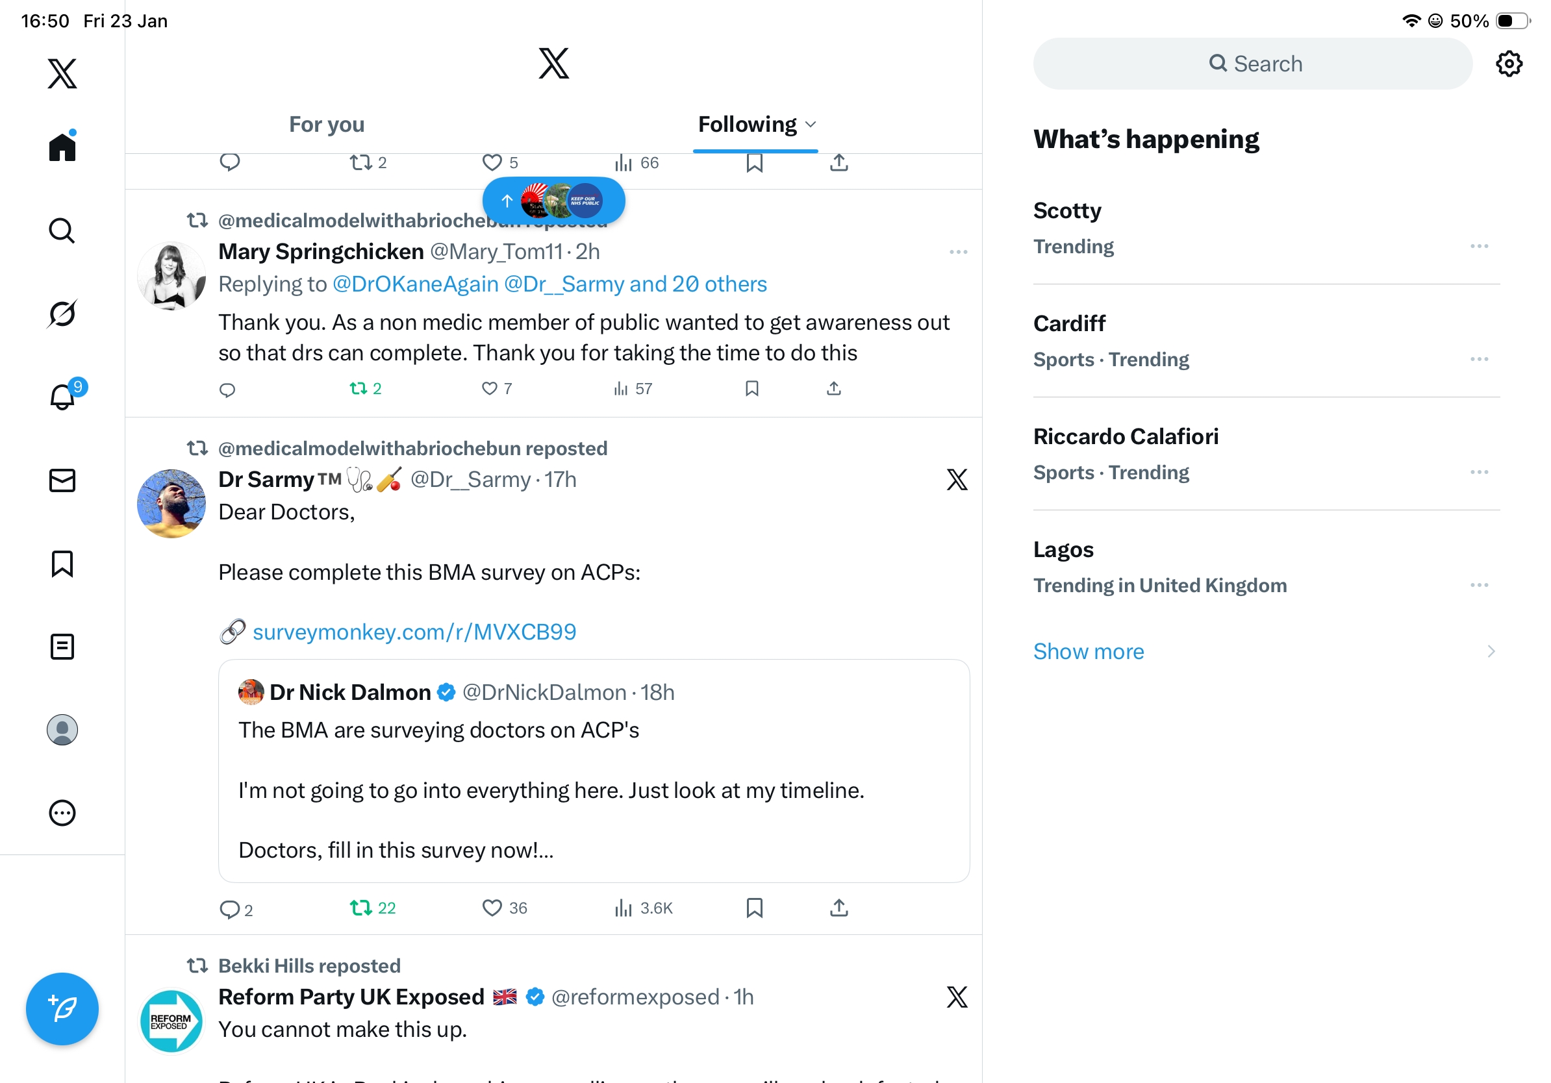Screen dimensions: 1551x1083
Task: Tap the new posts pill
Action: coord(553,201)
